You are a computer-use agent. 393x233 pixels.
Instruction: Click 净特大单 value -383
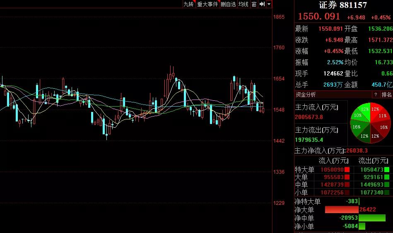(352, 201)
